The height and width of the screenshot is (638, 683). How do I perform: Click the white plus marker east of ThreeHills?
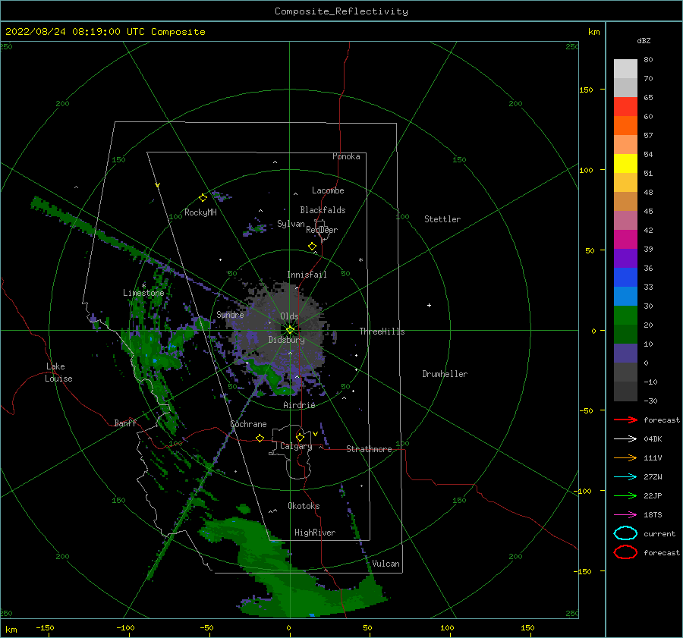coord(429,305)
